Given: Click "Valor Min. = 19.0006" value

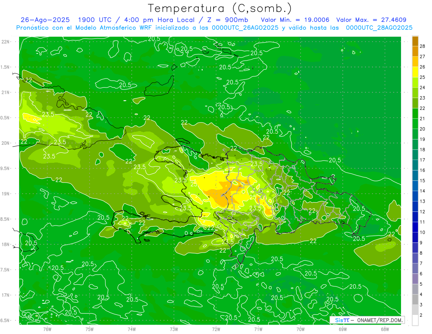Looking at the screenshot, I should pyautogui.click(x=295, y=20).
